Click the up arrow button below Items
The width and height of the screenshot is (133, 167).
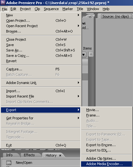pos(91,54)
